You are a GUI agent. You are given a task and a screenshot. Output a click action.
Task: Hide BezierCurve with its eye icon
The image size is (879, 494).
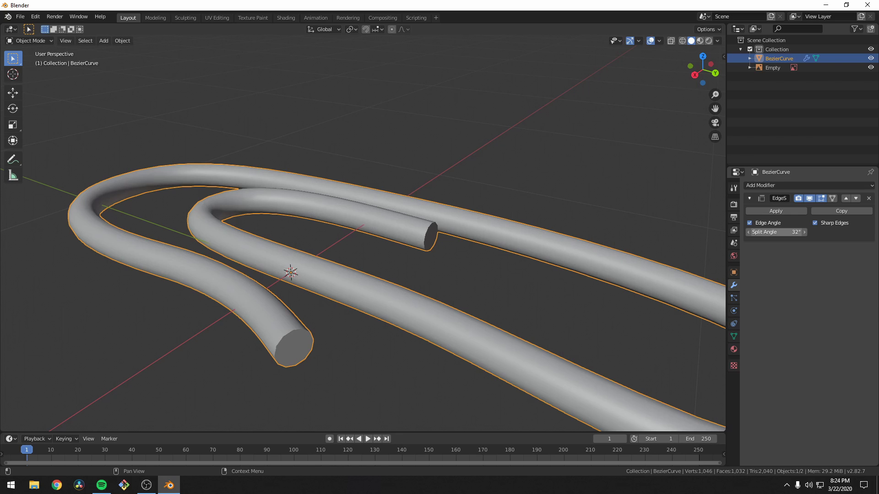871,59
